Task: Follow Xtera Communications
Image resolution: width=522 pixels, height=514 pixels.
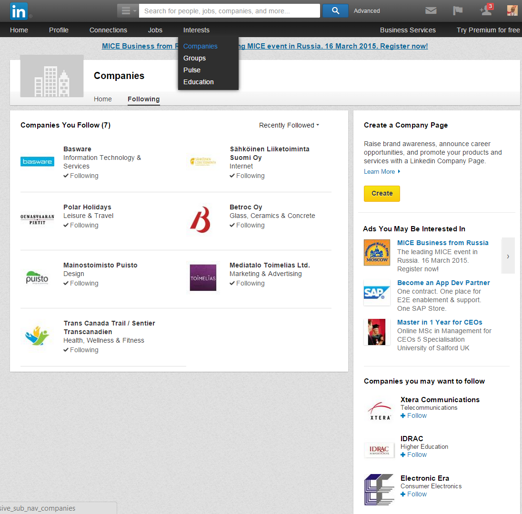Action: coord(413,415)
